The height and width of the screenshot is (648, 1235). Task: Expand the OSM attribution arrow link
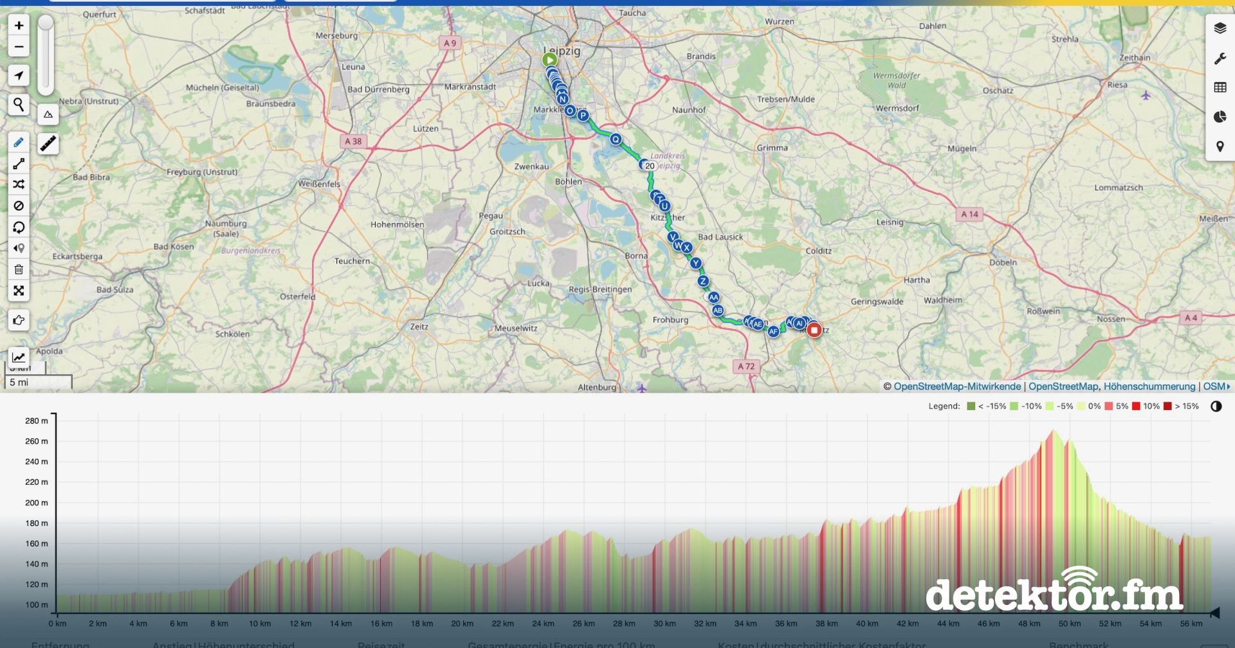[1216, 386]
